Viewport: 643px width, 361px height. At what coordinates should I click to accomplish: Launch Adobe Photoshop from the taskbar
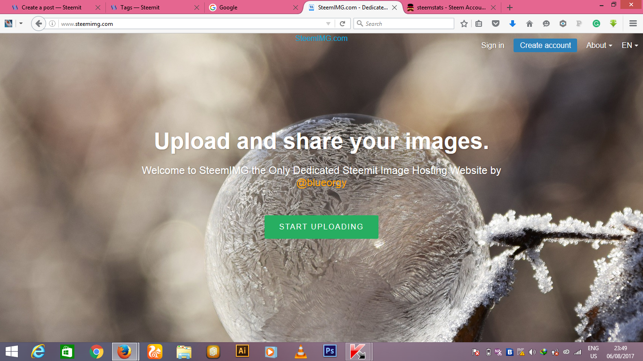pyautogui.click(x=330, y=351)
